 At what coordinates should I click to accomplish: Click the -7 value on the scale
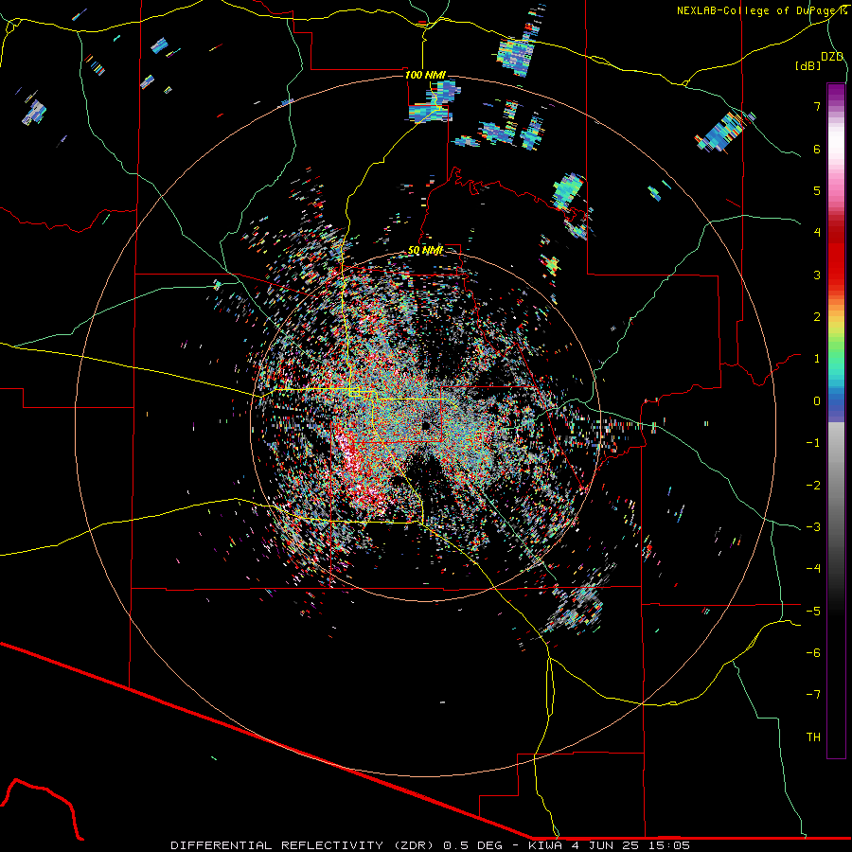click(x=813, y=695)
